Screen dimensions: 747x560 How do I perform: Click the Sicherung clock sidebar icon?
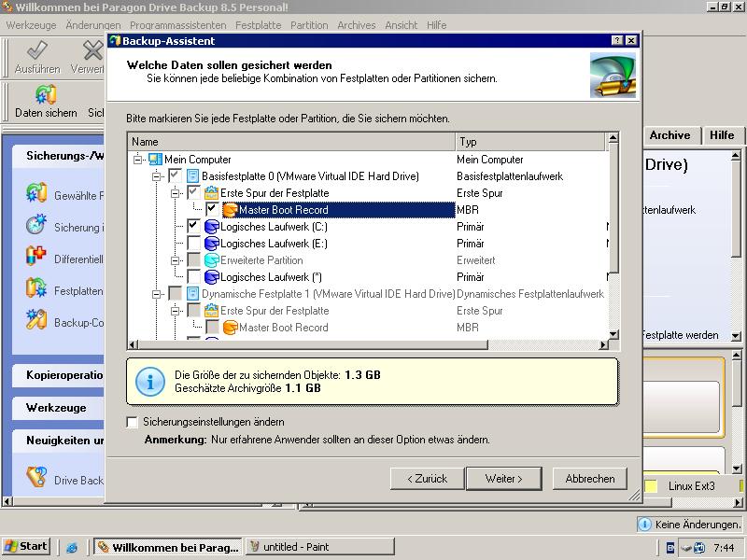pyautogui.click(x=36, y=224)
